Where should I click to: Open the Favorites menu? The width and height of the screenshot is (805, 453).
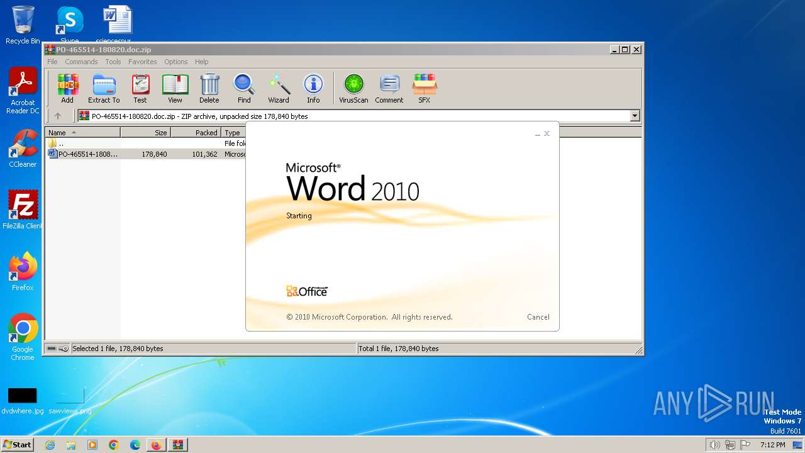pyautogui.click(x=143, y=62)
